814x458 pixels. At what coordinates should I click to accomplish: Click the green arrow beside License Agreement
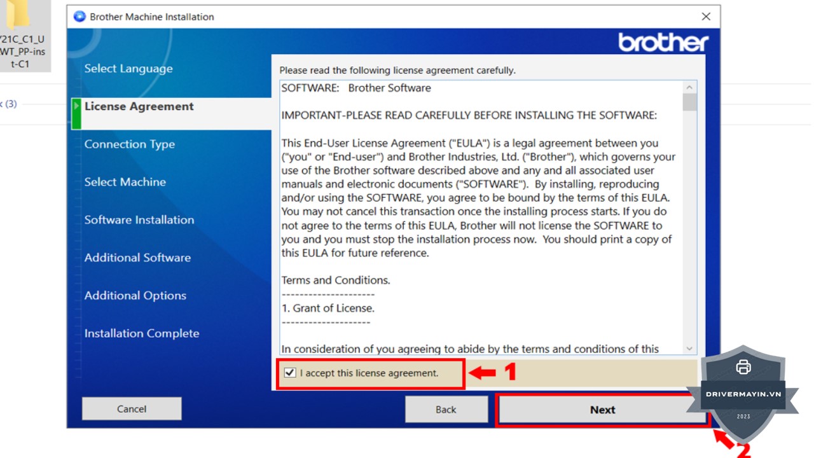(76, 106)
